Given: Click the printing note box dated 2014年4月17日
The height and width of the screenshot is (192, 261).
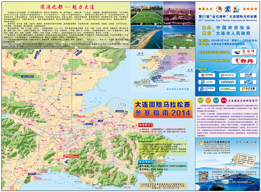Looking at the screenshot, I should pyautogui.click(x=163, y=186).
